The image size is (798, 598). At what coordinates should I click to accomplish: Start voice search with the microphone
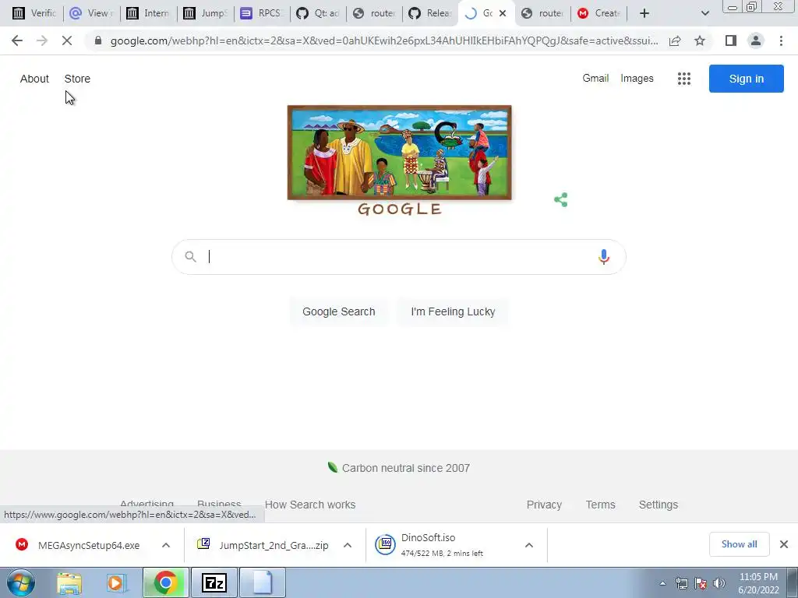click(x=604, y=257)
